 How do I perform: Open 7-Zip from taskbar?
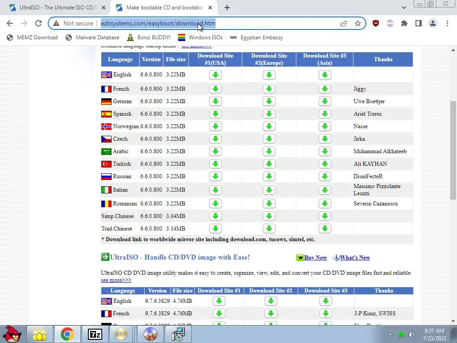(95, 334)
